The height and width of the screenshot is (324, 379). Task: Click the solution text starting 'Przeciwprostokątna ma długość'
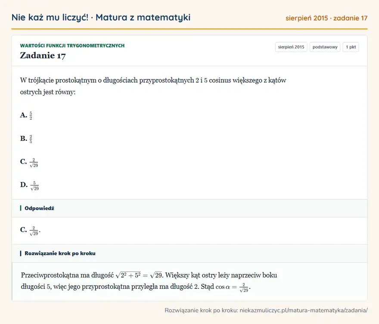click(x=149, y=281)
